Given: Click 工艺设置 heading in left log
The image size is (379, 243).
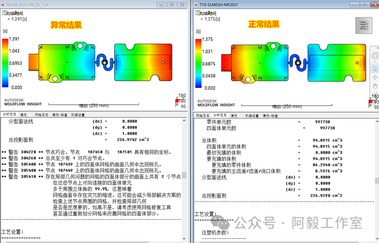Looking at the screenshot, I should tap(12, 232).
